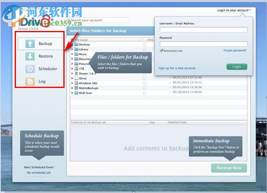
Task: Select the MUD Scan row name
Action: coord(85,93)
